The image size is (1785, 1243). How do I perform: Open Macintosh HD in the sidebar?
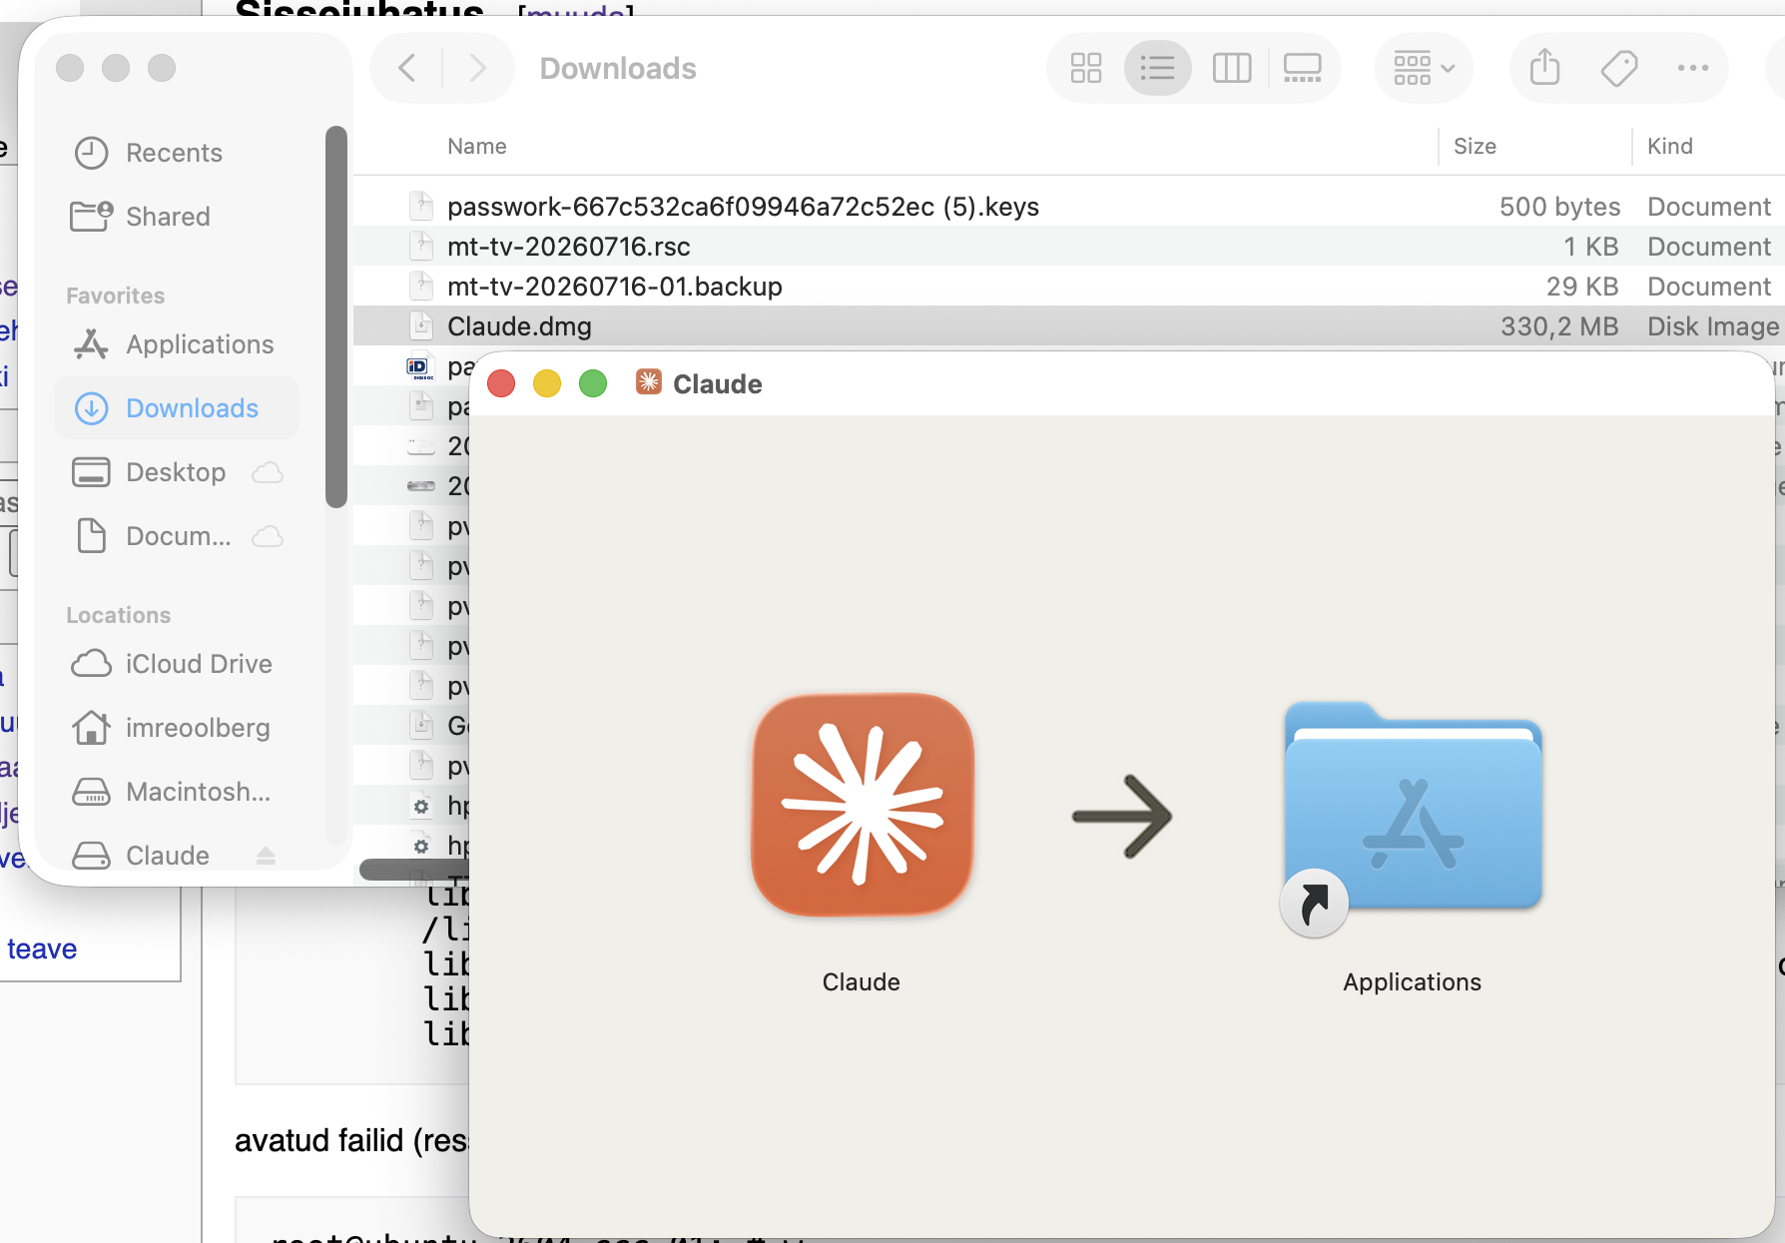[x=171, y=792]
